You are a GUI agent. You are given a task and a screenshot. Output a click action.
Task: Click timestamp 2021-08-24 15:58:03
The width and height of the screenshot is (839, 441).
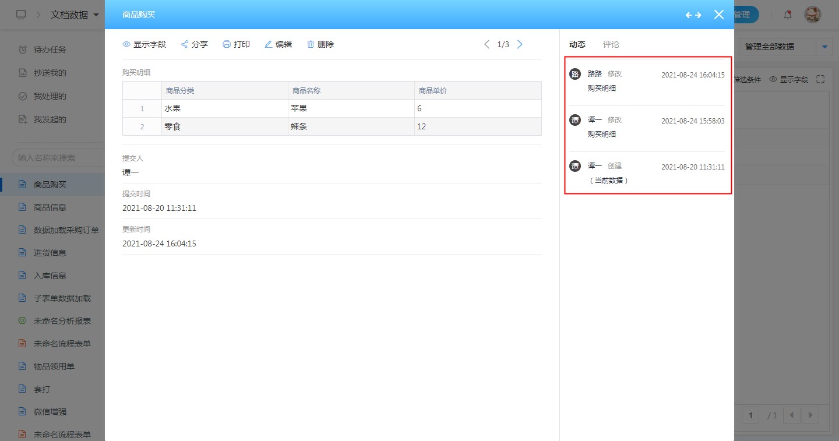(x=693, y=121)
